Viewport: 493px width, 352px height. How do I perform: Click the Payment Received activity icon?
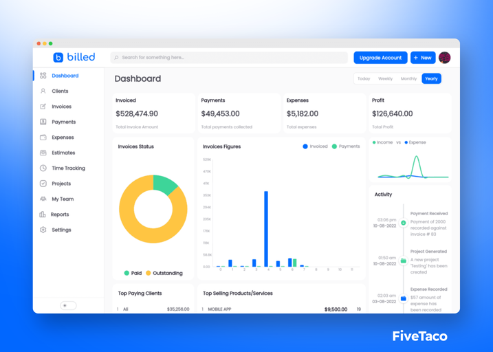click(403, 223)
